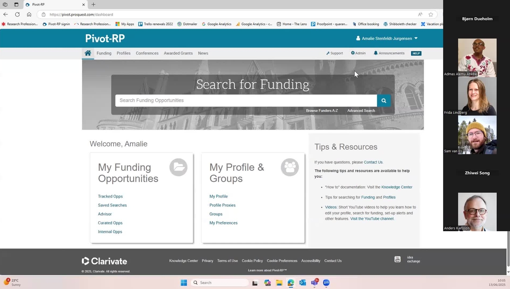Open Saved Searches link
The height and width of the screenshot is (289, 510).
(x=112, y=205)
